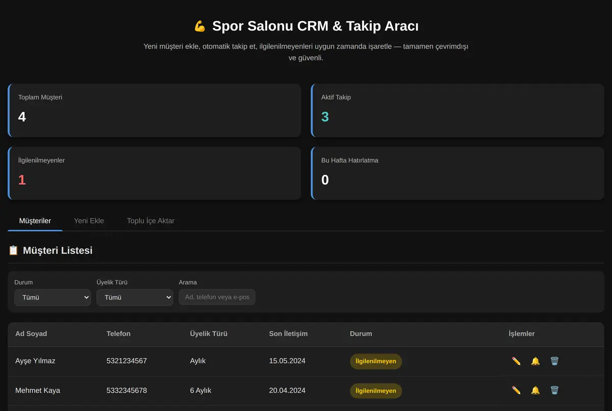612x411 pixels.
Task: Open the Toplu İçe Aktar tab
Action: (x=150, y=221)
